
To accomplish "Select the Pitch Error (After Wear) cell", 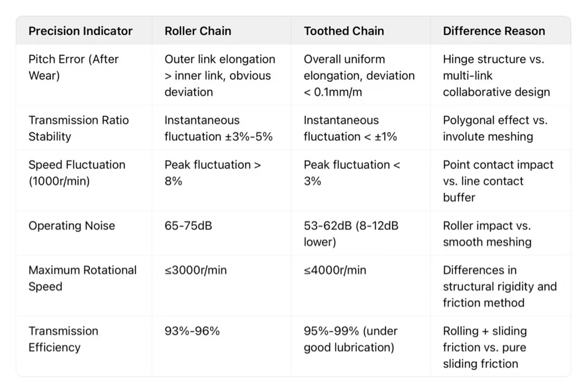I will point(73,67).
